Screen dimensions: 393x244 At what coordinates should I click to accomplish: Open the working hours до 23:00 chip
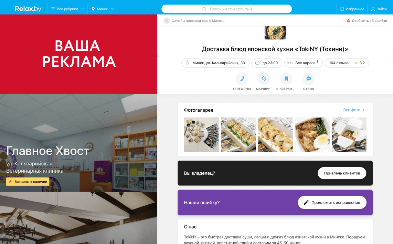(x=267, y=63)
